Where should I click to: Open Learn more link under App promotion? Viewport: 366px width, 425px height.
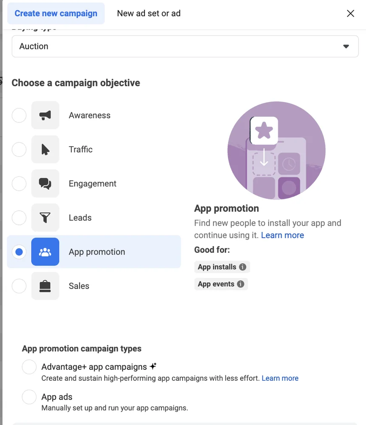point(282,235)
